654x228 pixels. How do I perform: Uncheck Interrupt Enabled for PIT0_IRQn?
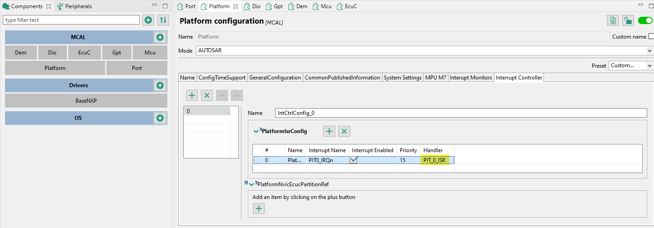click(353, 160)
